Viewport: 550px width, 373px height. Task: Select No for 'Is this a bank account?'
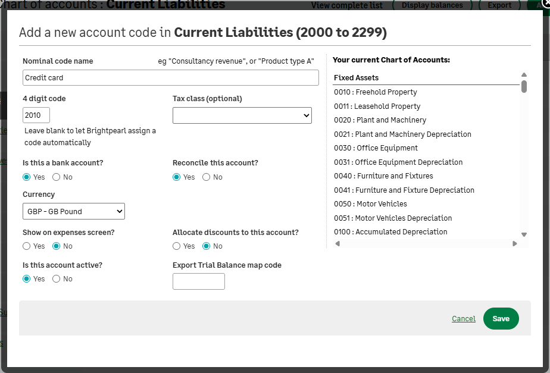click(x=56, y=177)
